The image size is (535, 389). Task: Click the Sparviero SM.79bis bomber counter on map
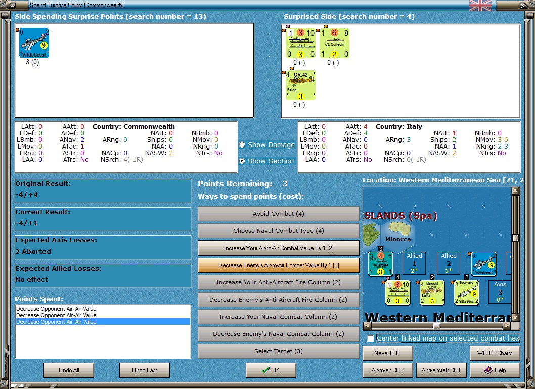tap(466, 292)
